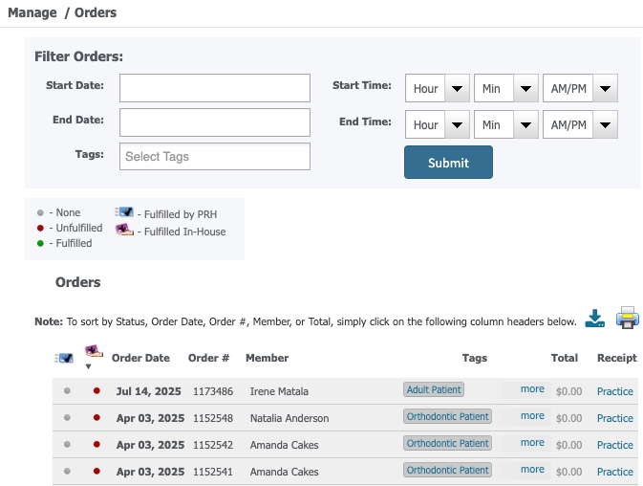This screenshot has width=643, height=486.
Task: Click Natalia Anderson's Orthodontic Patient tag
Action: [x=447, y=416]
